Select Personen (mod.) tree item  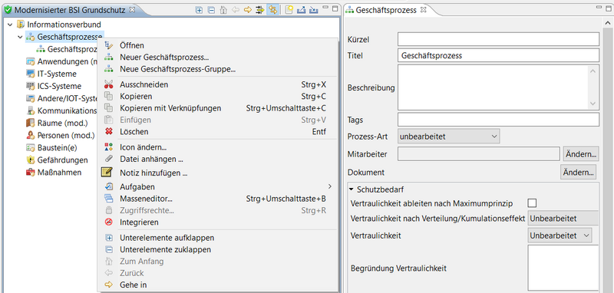click(66, 136)
